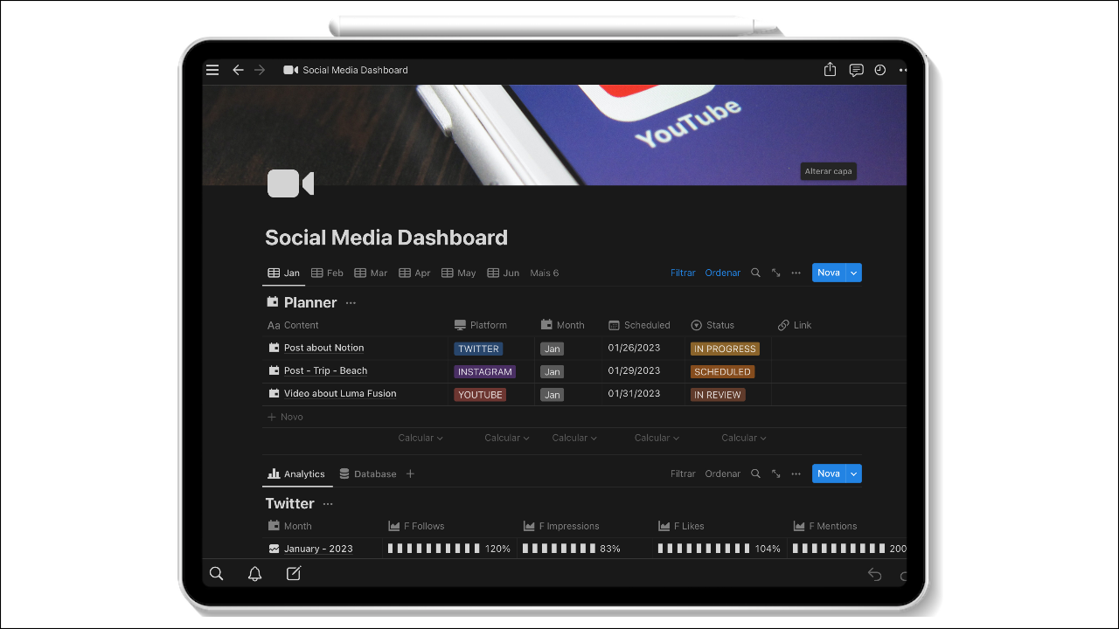The height and width of the screenshot is (629, 1119).
Task: Open notifications bell in bottom bar
Action: (255, 574)
